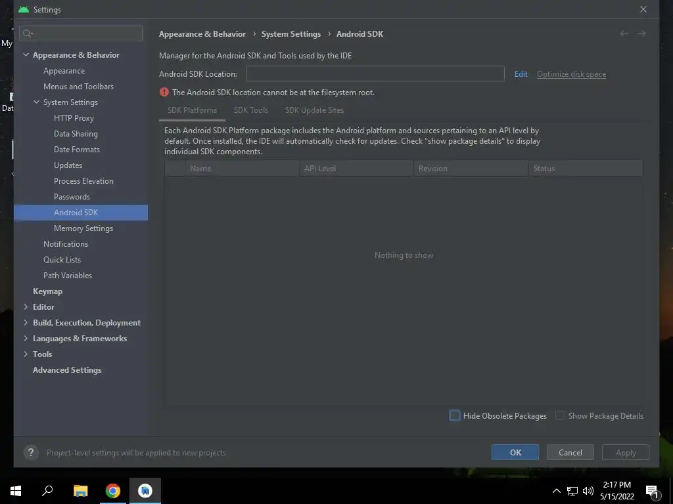Select Passwords settings

[72, 196]
